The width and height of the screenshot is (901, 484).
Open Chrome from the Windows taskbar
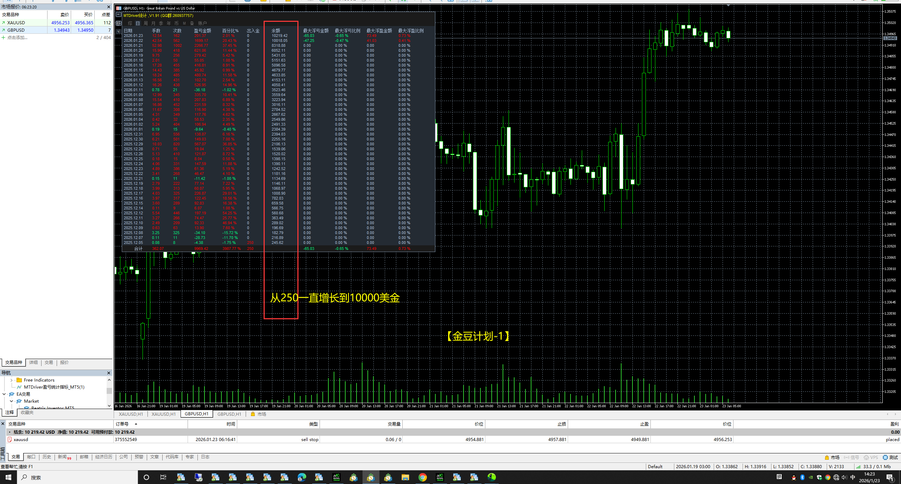coord(423,477)
